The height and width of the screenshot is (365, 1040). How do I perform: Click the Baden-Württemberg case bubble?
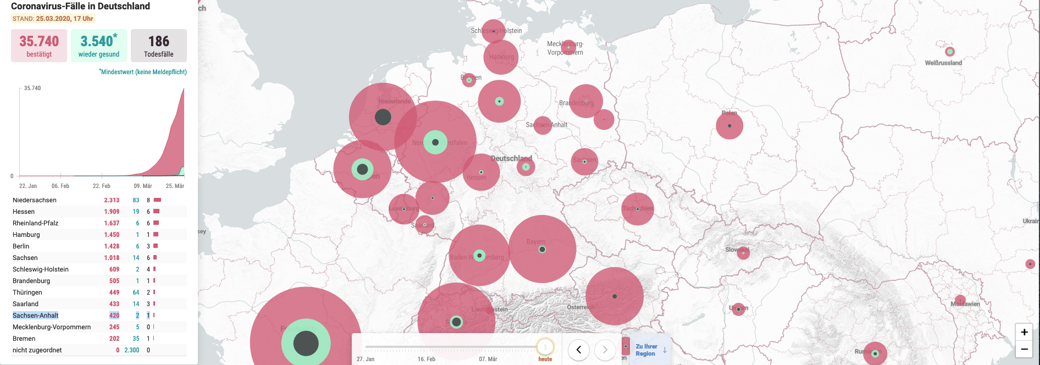pos(479,255)
